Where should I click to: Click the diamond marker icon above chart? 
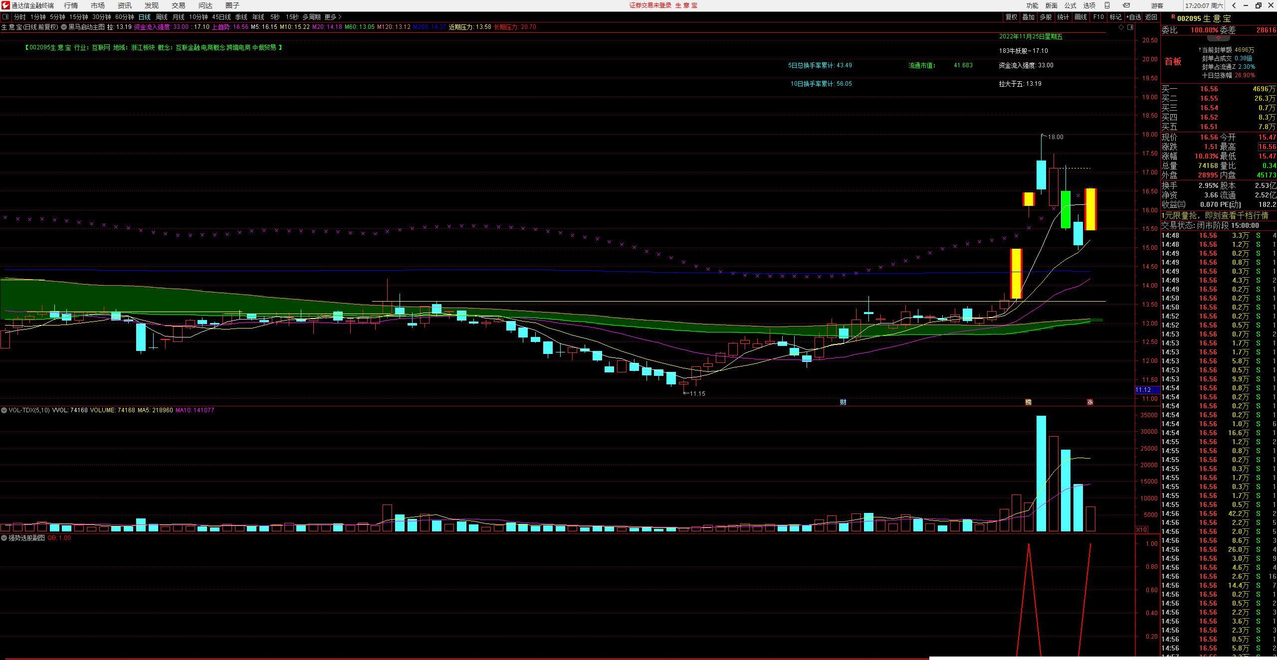tap(1121, 27)
